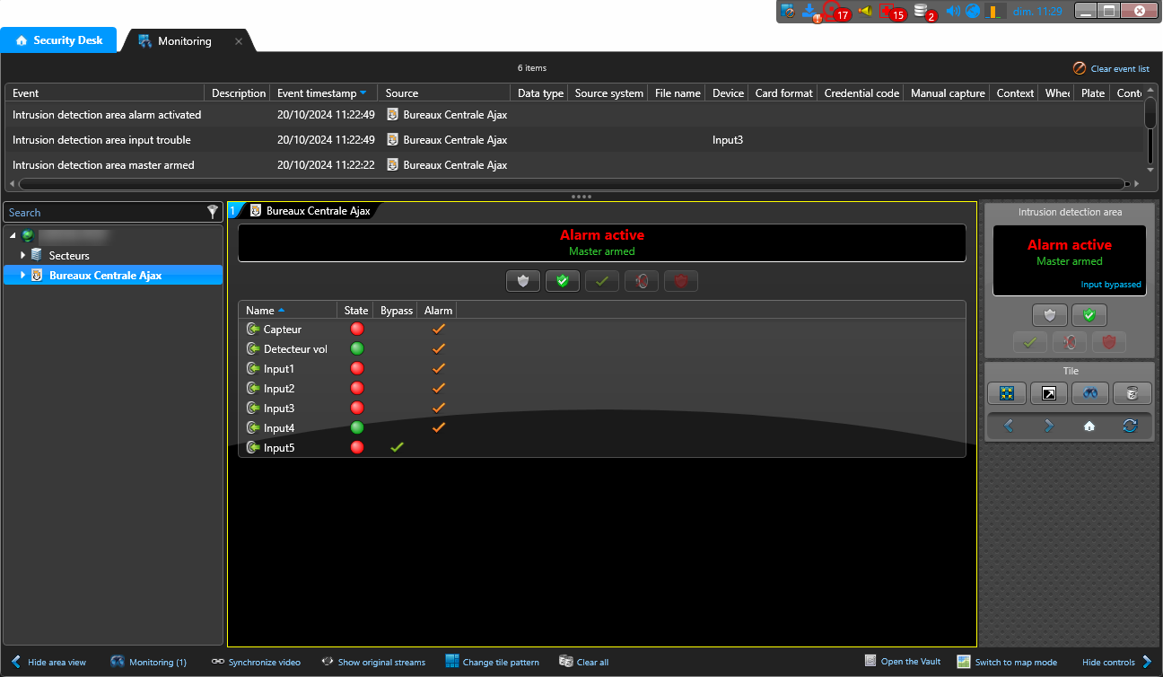Expand the Secteurs tree node
Screen dimensions: 1163x677
23,256
